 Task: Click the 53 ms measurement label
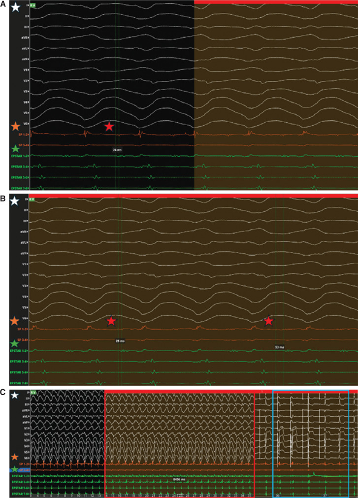[x=280, y=347]
